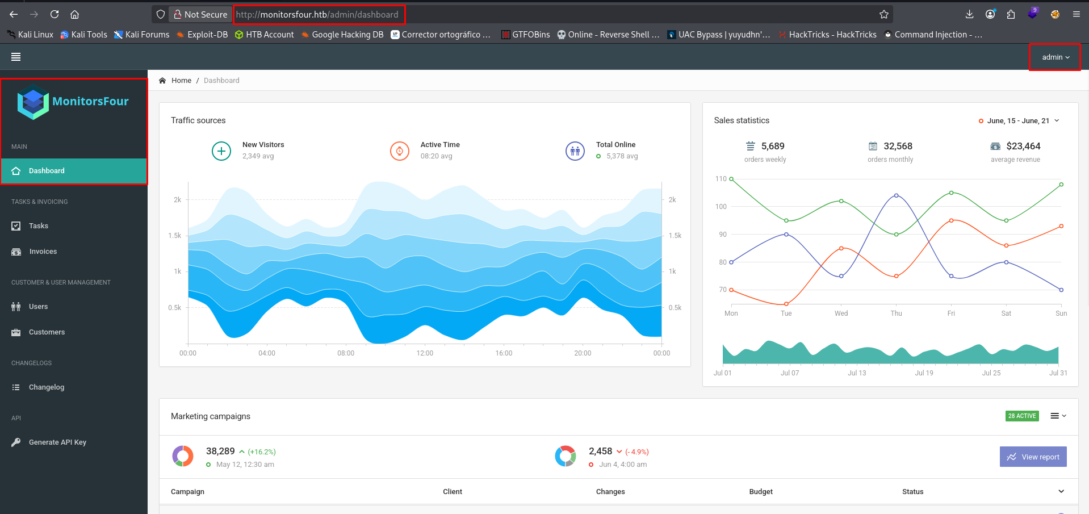
Task: Open Tasks in the sidebar
Action: coord(39,226)
